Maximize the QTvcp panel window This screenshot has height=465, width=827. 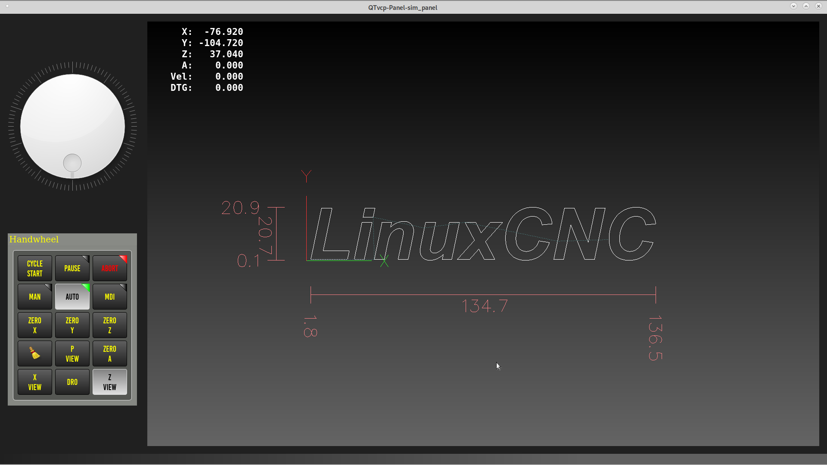click(x=806, y=6)
